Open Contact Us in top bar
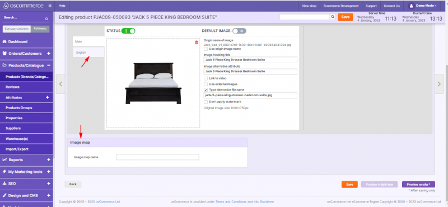Screen dimensions: 448x207 391,6
